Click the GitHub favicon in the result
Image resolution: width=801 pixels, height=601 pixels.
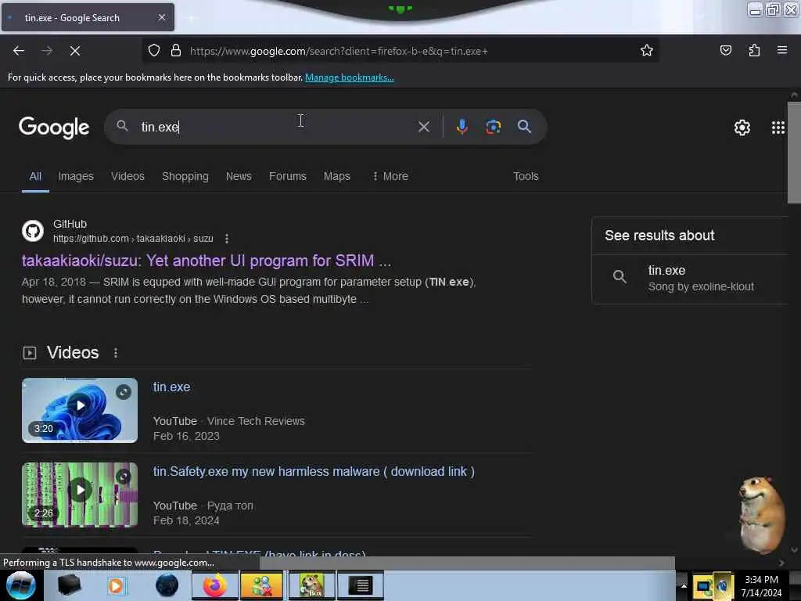coord(33,231)
